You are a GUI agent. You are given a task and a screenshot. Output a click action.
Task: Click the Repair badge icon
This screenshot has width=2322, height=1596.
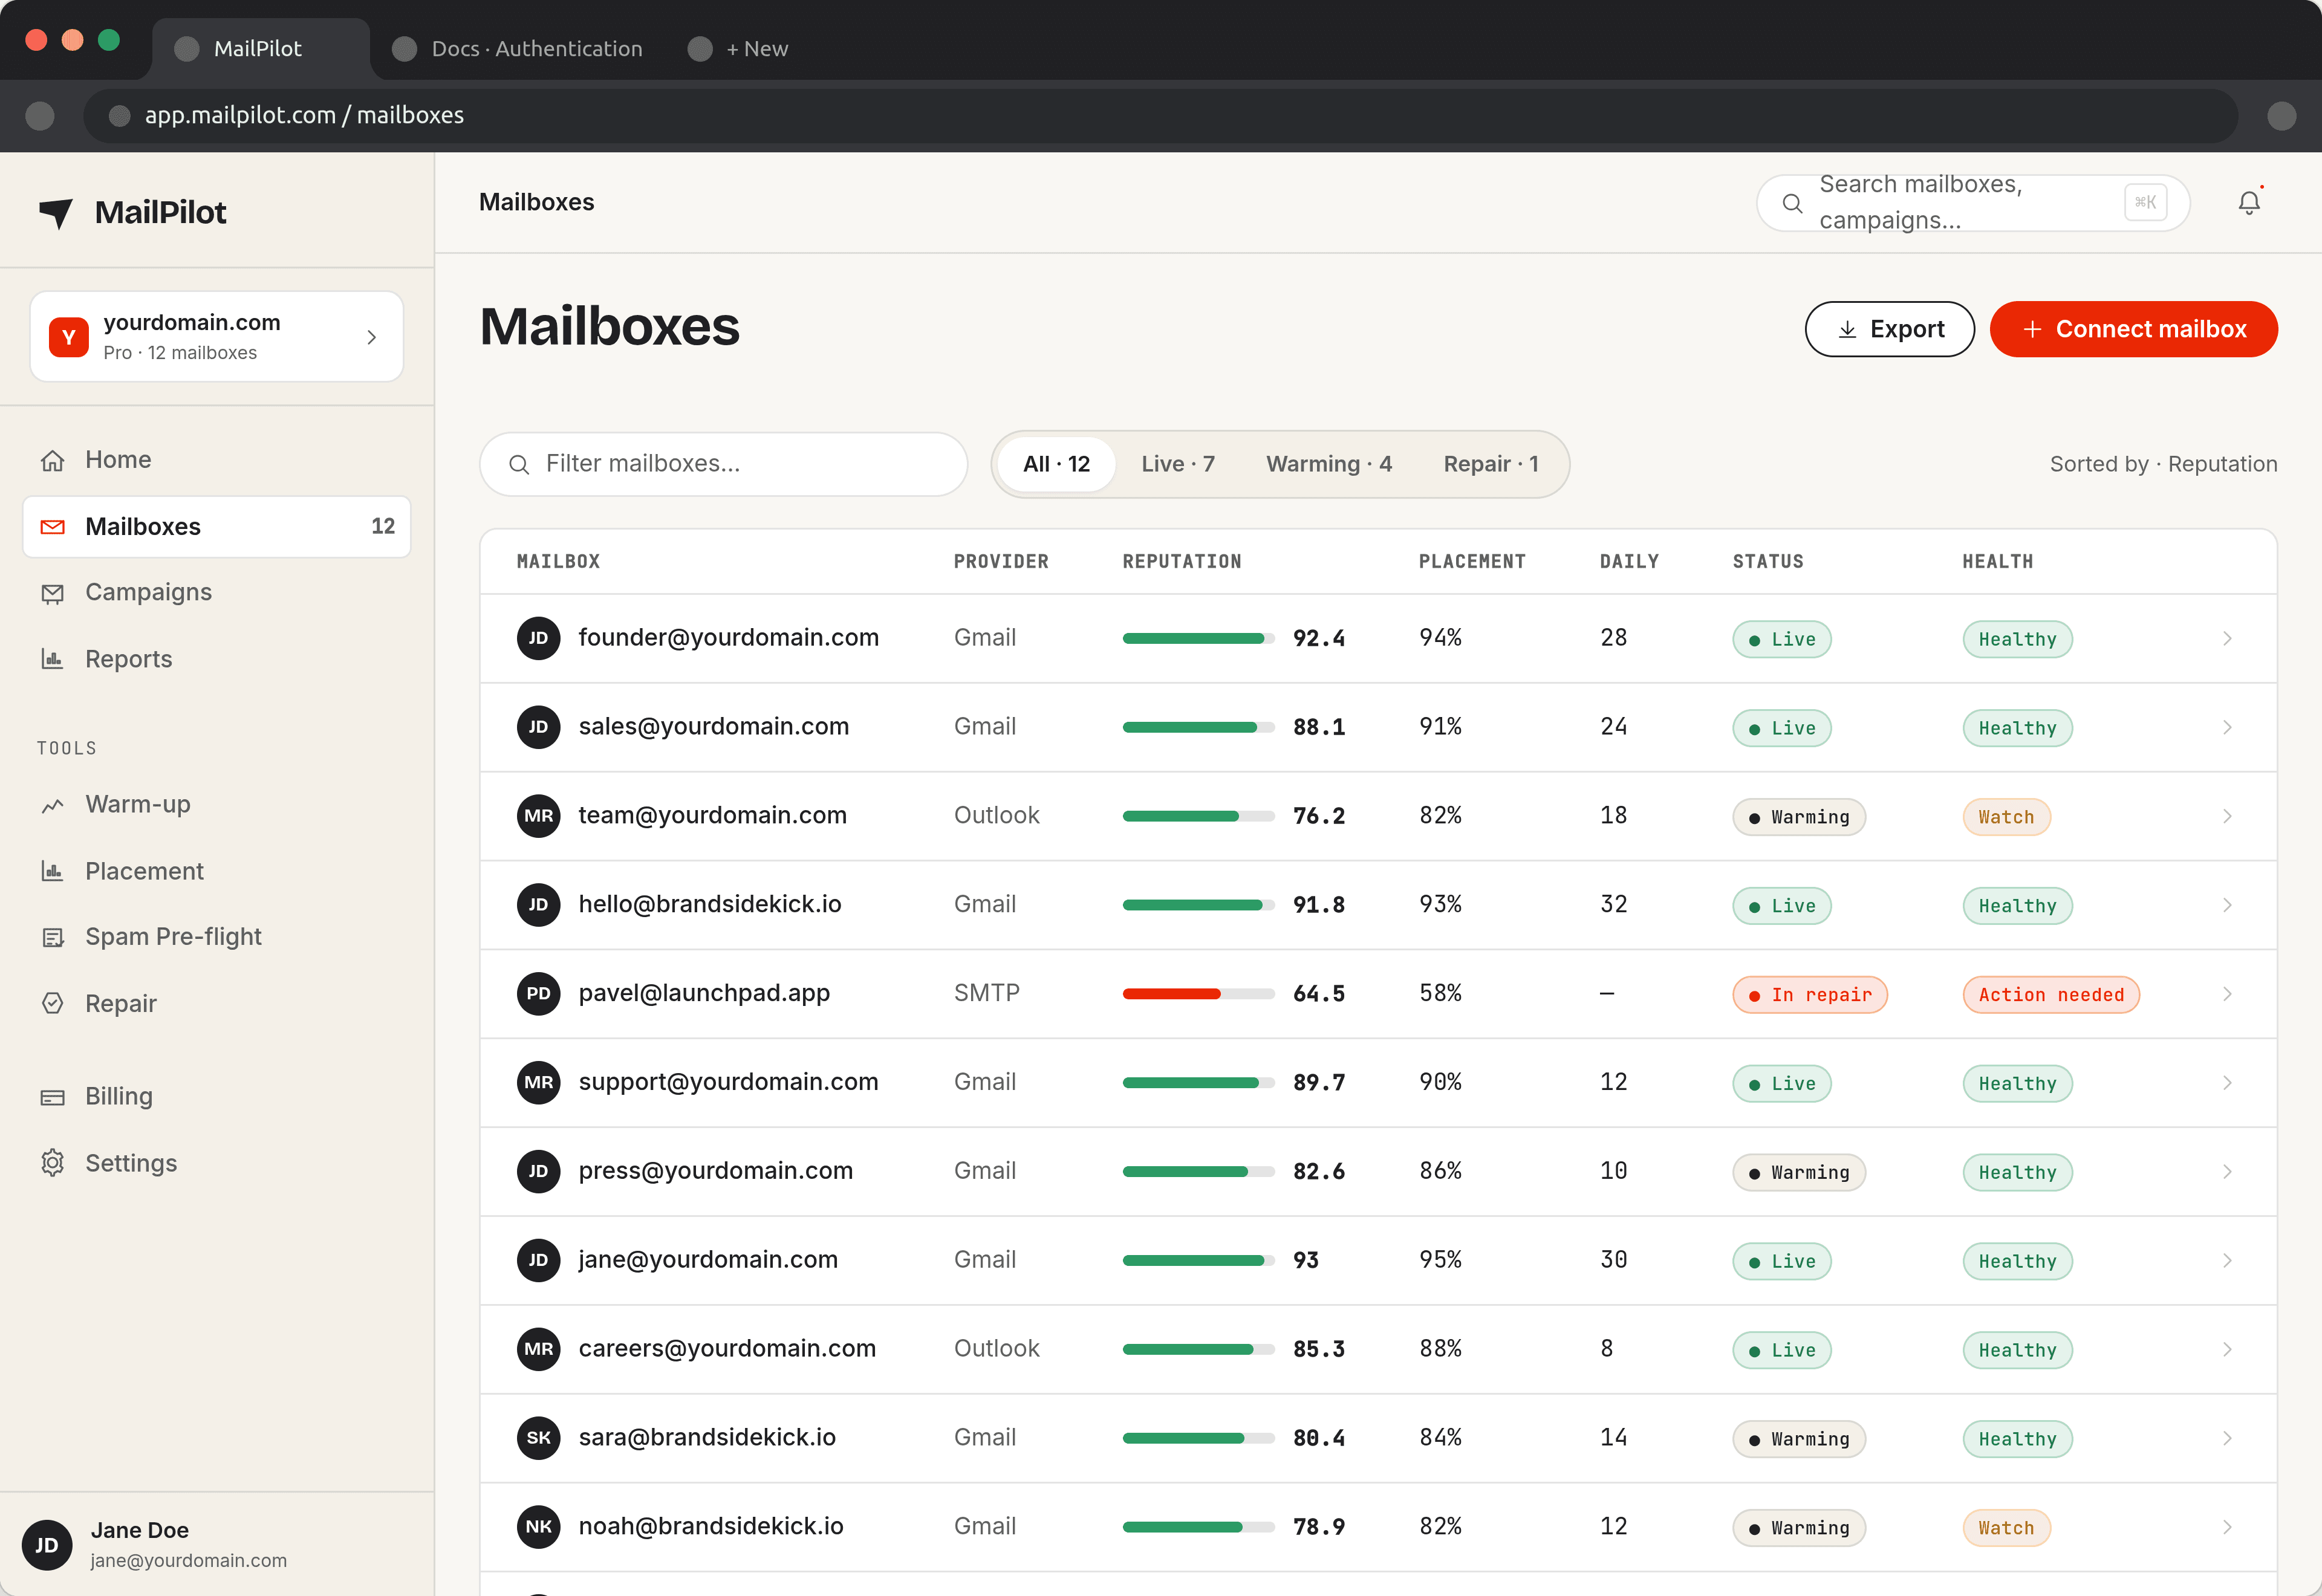(x=53, y=1003)
